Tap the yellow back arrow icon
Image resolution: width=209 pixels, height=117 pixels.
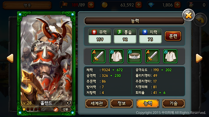coord(200,20)
